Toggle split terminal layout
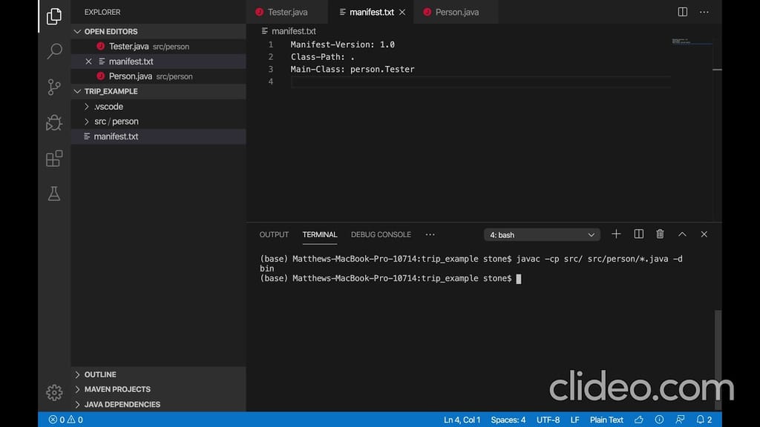The width and height of the screenshot is (760, 427). pos(638,234)
